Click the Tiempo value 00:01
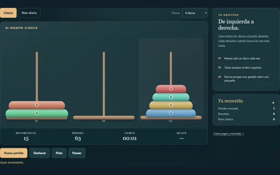 129,138
